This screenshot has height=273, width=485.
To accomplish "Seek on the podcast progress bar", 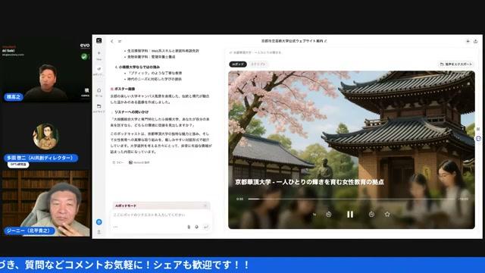I will pyautogui.click(x=352, y=199).
